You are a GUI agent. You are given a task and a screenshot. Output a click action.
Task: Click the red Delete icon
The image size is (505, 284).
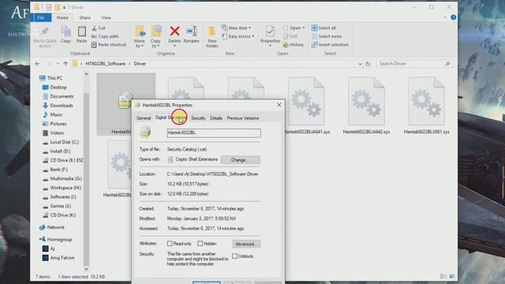(x=174, y=32)
